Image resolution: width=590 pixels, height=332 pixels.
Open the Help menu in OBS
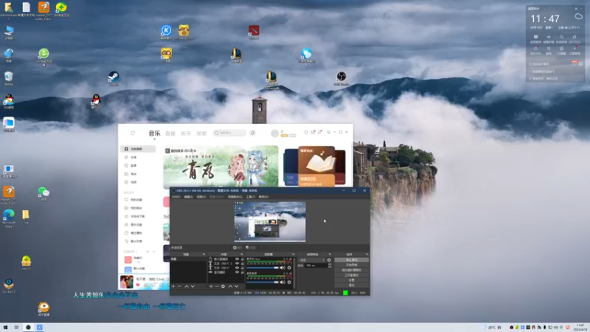click(263, 197)
